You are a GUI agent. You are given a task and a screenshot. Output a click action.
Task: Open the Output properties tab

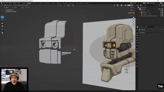137,36
